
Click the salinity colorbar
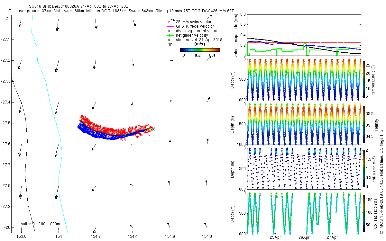(363, 124)
